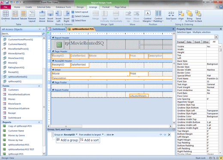Click Insert Right in Rows & Columns
Image resolution: width=223 pixels, height=160 pixels.
point(66,16)
